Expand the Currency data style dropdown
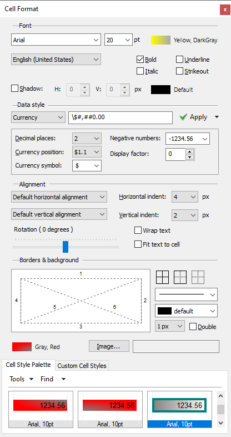Viewport: 231px width, 437px height. tap(38, 117)
